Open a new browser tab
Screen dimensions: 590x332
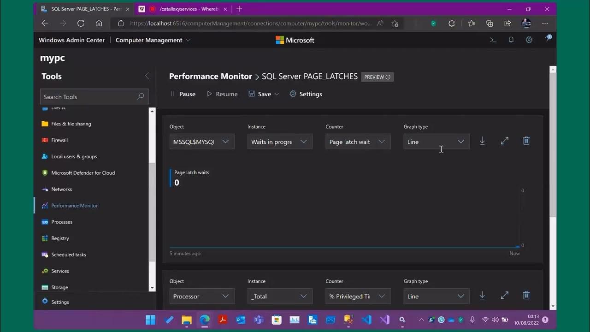click(239, 9)
